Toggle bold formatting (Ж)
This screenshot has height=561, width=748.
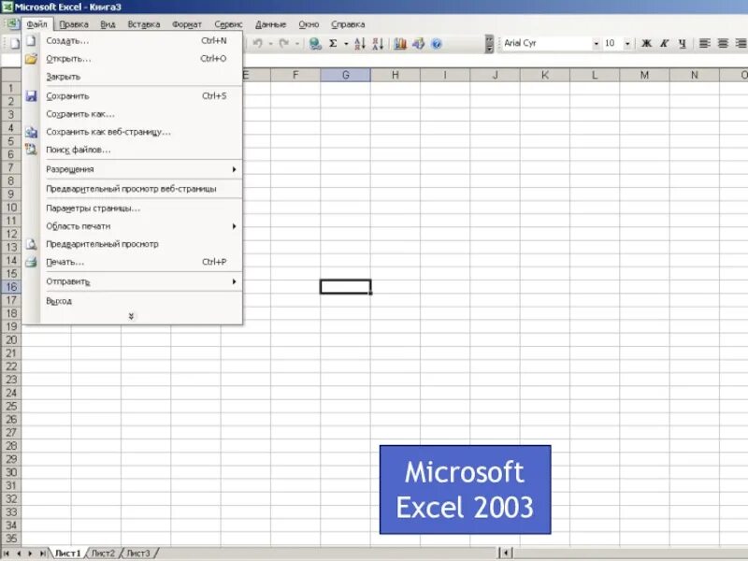click(x=647, y=44)
